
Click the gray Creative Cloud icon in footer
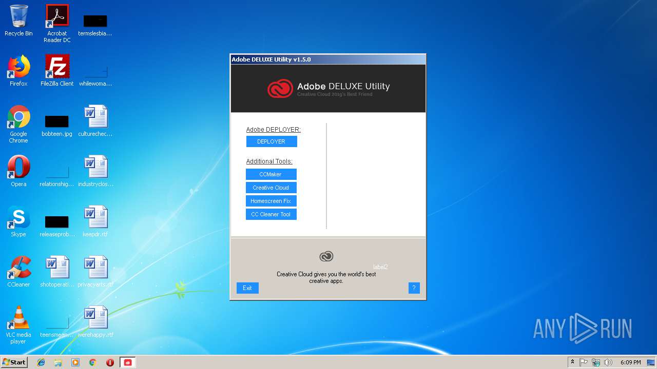tap(326, 256)
